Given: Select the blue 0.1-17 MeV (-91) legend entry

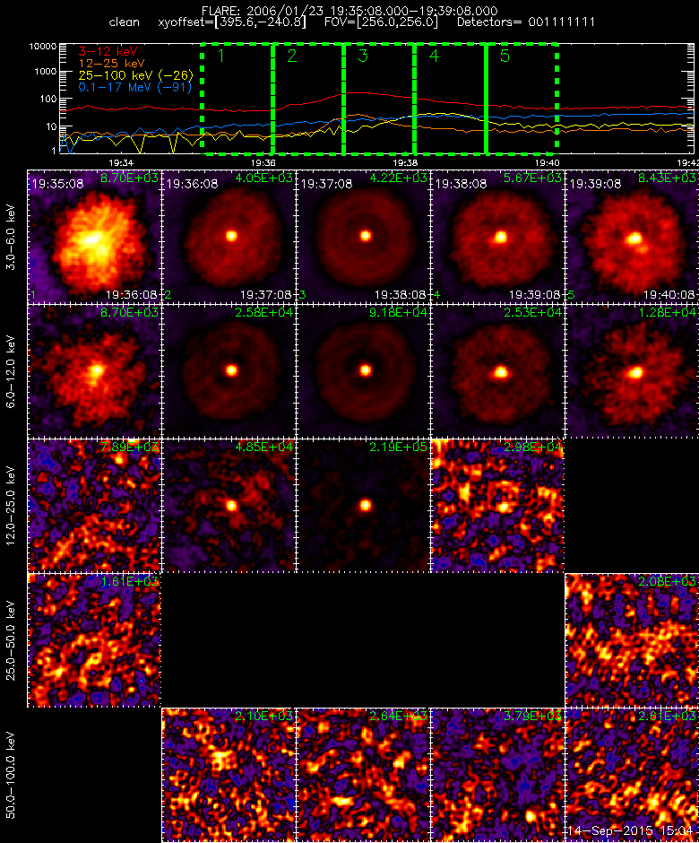Looking at the screenshot, I should (134, 87).
